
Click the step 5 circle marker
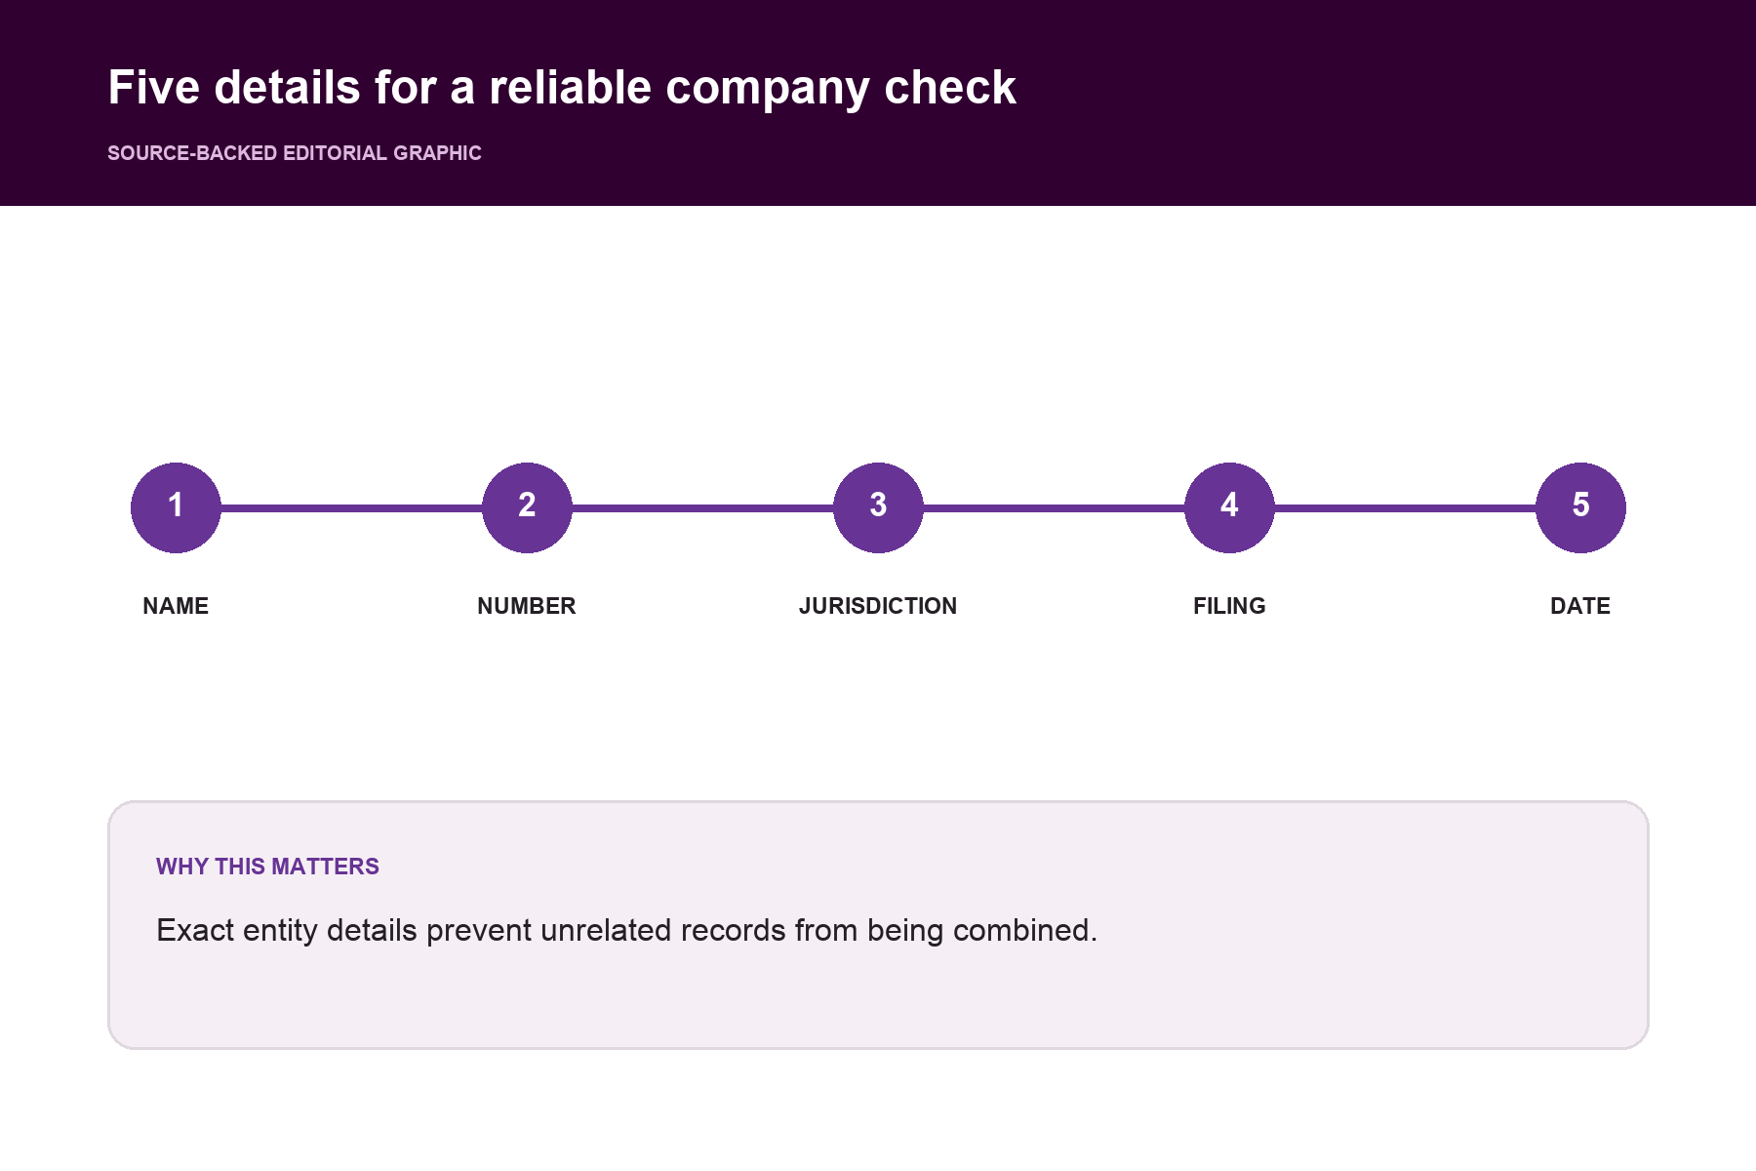coord(1580,507)
